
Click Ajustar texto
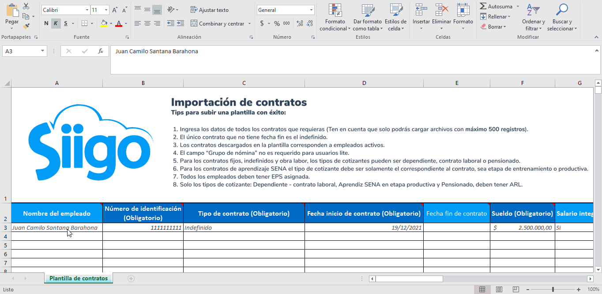(210, 10)
